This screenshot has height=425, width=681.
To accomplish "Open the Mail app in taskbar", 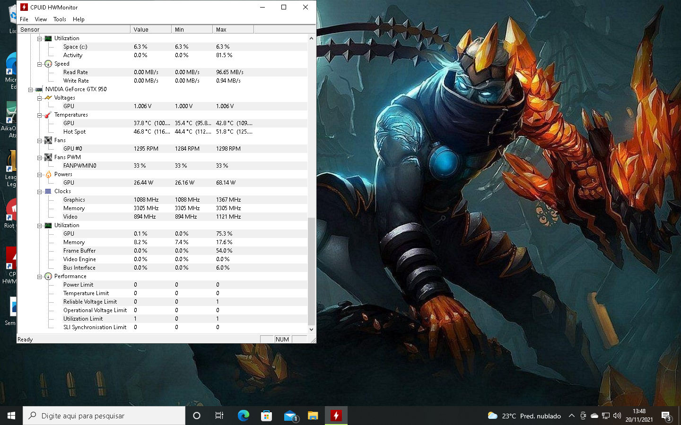I will click(x=290, y=416).
